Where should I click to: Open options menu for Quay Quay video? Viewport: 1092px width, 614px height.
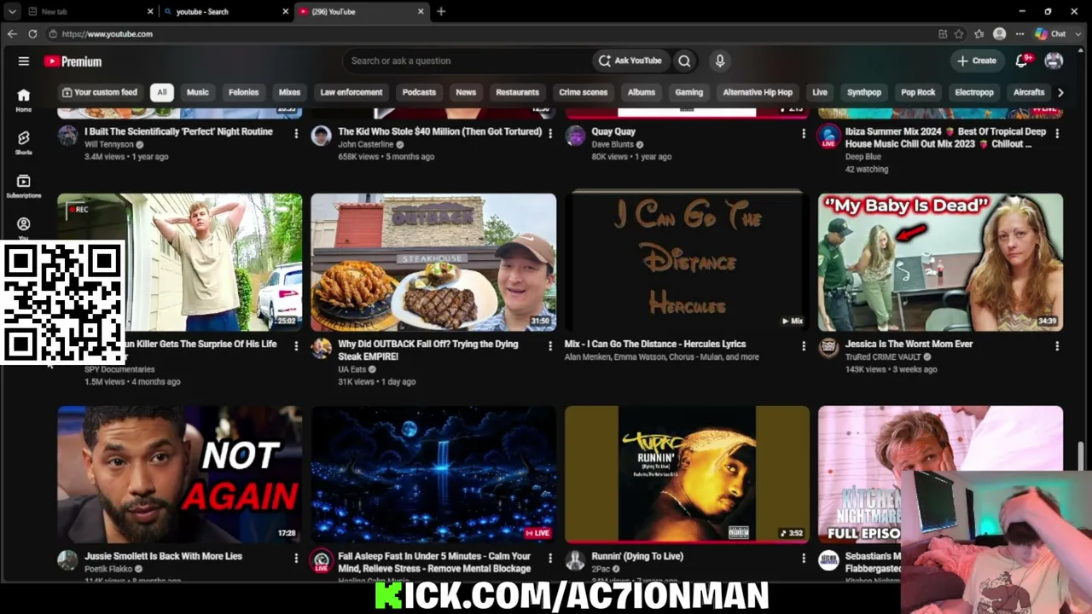tap(803, 133)
